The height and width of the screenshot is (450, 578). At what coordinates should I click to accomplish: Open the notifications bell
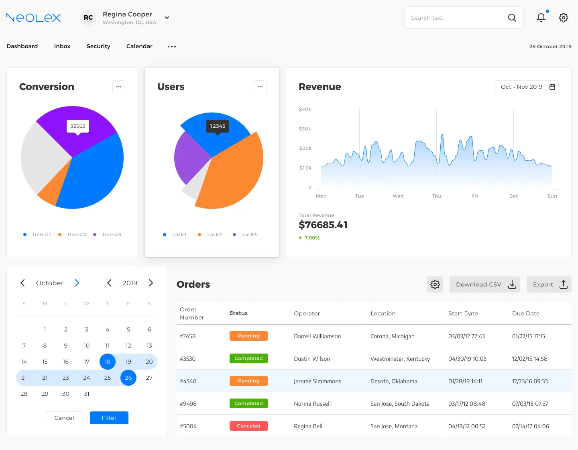[x=541, y=17]
